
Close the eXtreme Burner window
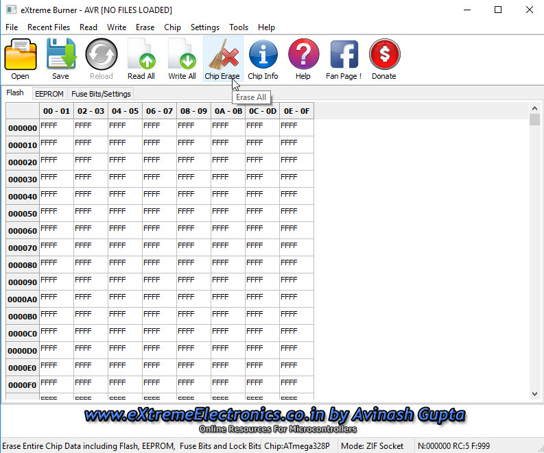530,10
